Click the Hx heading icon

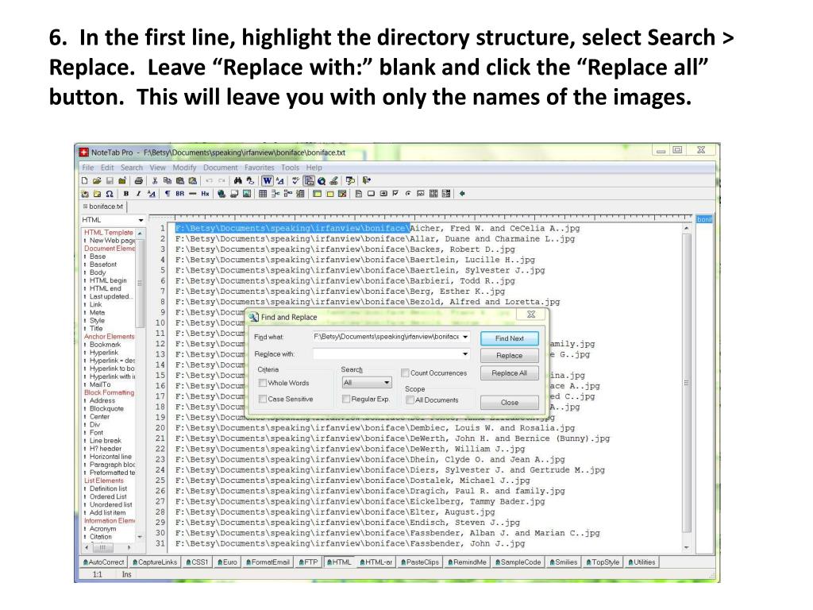click(x=205, y=194)
